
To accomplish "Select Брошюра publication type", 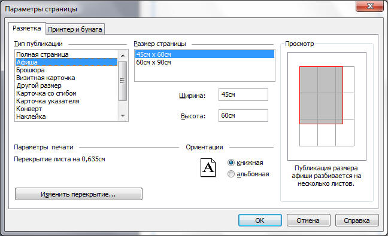I will [x=66, y=70].
